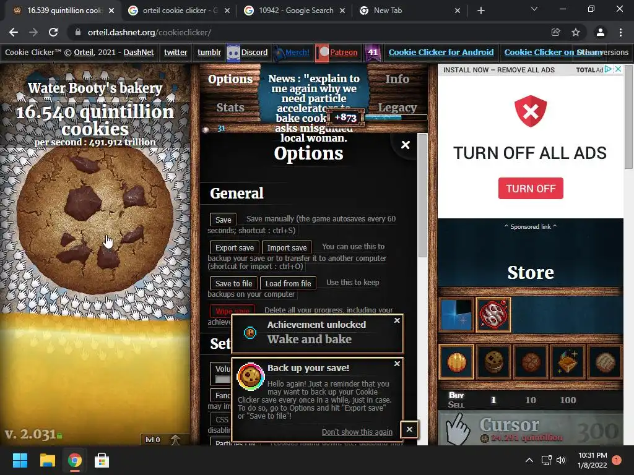Go back in browser history
This screenshot has height=475, width=634.
click(x=14, y=32)
